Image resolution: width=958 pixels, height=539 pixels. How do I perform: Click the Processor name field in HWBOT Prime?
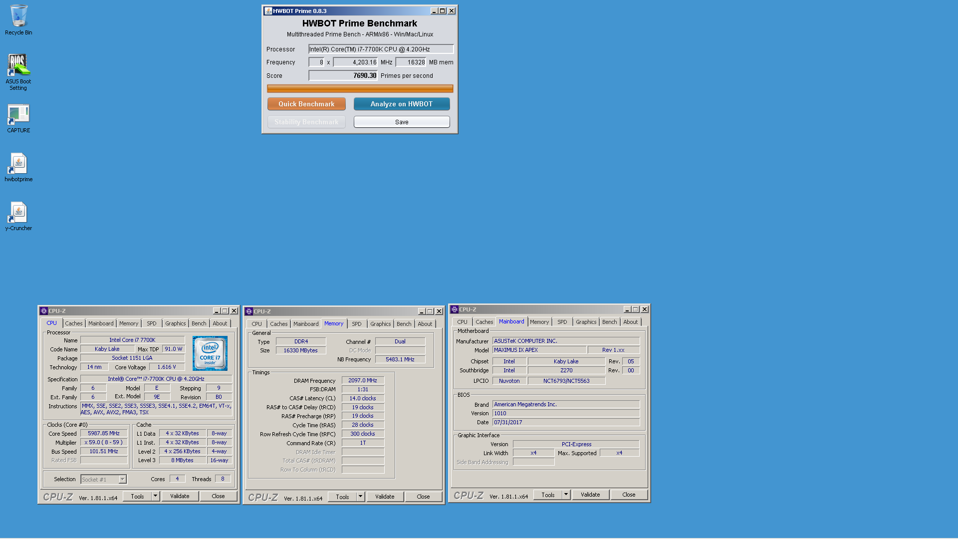381,49
